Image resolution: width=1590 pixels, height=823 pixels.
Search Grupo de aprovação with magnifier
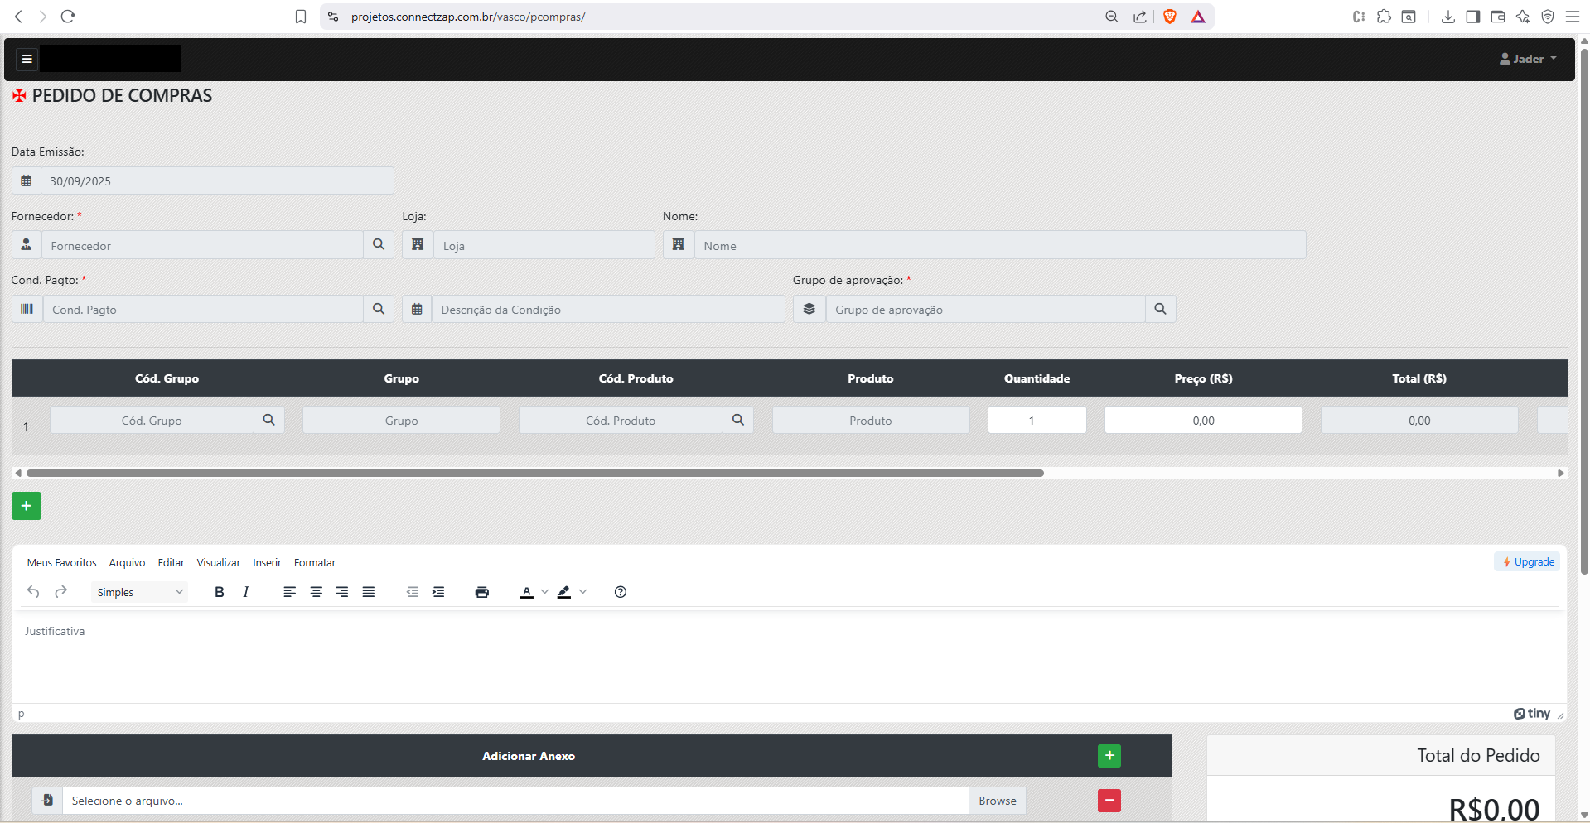coord(1160,309)
